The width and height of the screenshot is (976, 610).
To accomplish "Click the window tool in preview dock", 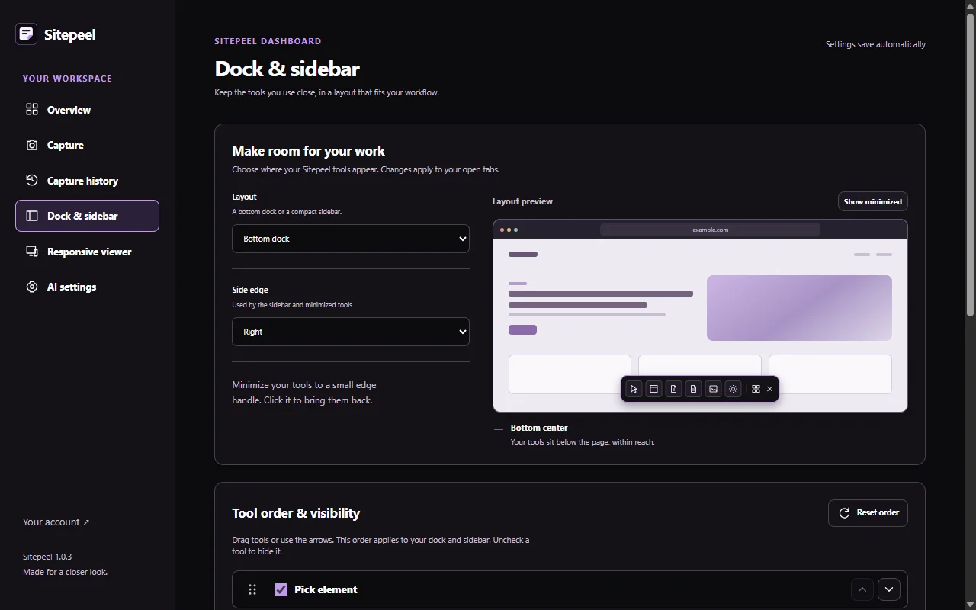I will 653,389.
